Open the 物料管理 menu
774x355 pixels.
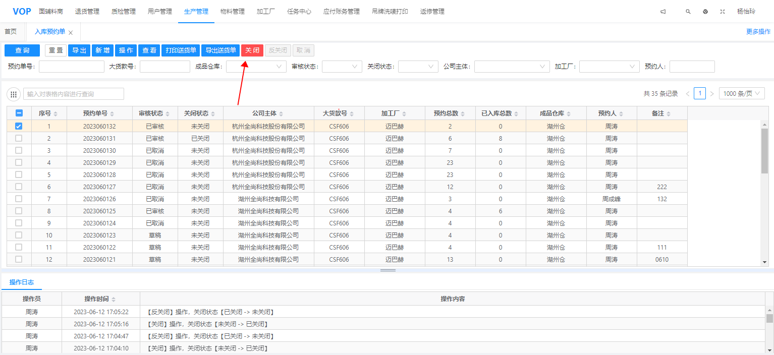coord(232,12)
